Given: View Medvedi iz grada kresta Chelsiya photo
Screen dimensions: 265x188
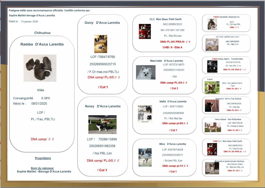Looking at the screenshot, I should [x=212, y=168].
